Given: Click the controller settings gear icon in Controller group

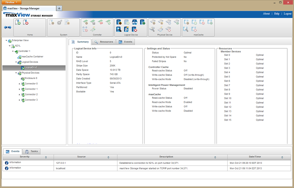Looking at the screenshot, I should pos(85,22).
